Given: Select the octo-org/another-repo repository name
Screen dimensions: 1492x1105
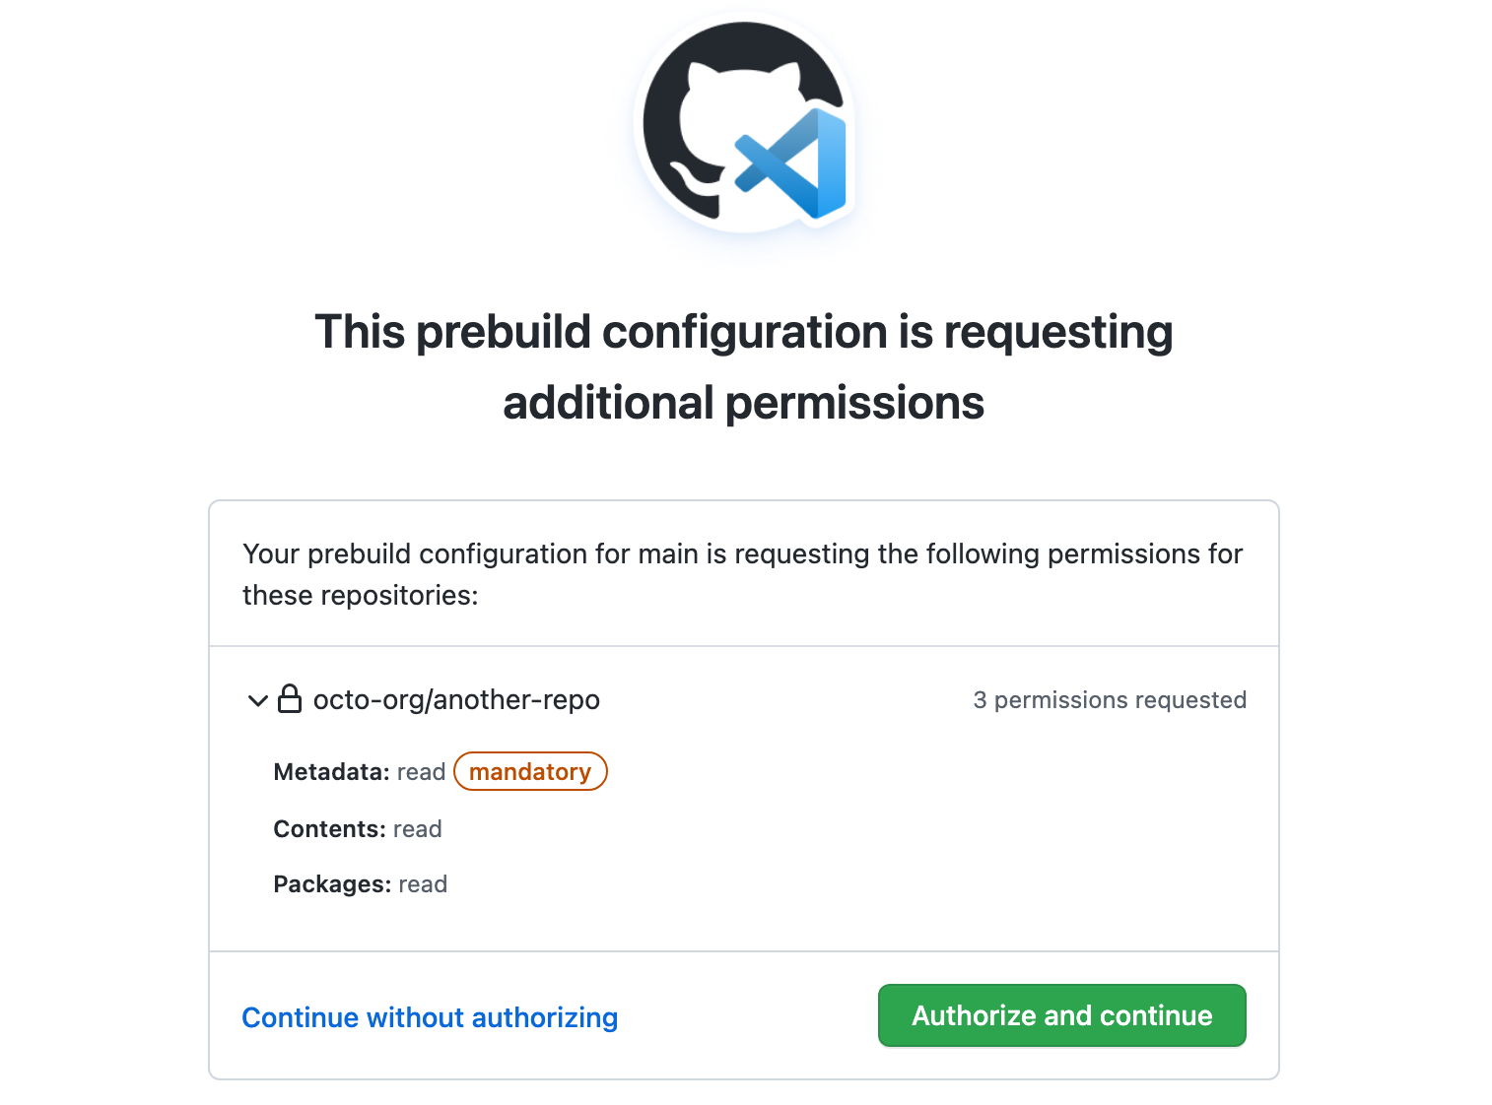Looking at the screenshot, I should (455, 699).
